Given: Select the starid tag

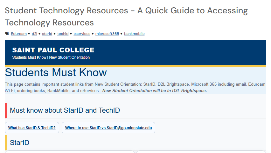Looking at the screenshot, I should [47, 34].
